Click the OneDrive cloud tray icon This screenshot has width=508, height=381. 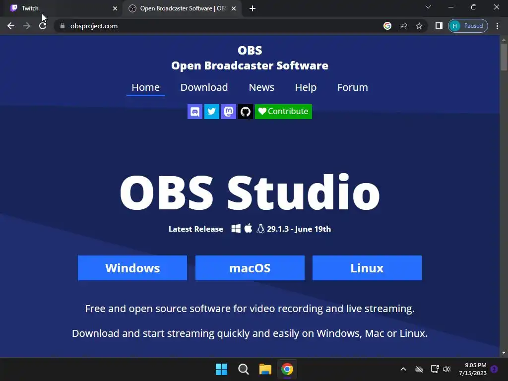[x=419, y=369]
